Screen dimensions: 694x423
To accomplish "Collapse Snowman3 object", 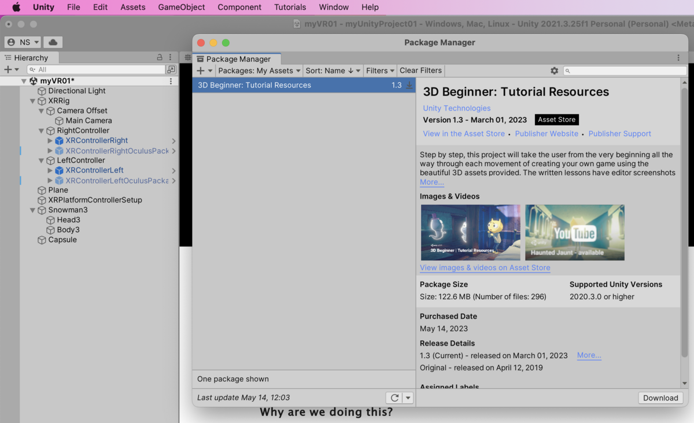I will [x=33, y=210].
